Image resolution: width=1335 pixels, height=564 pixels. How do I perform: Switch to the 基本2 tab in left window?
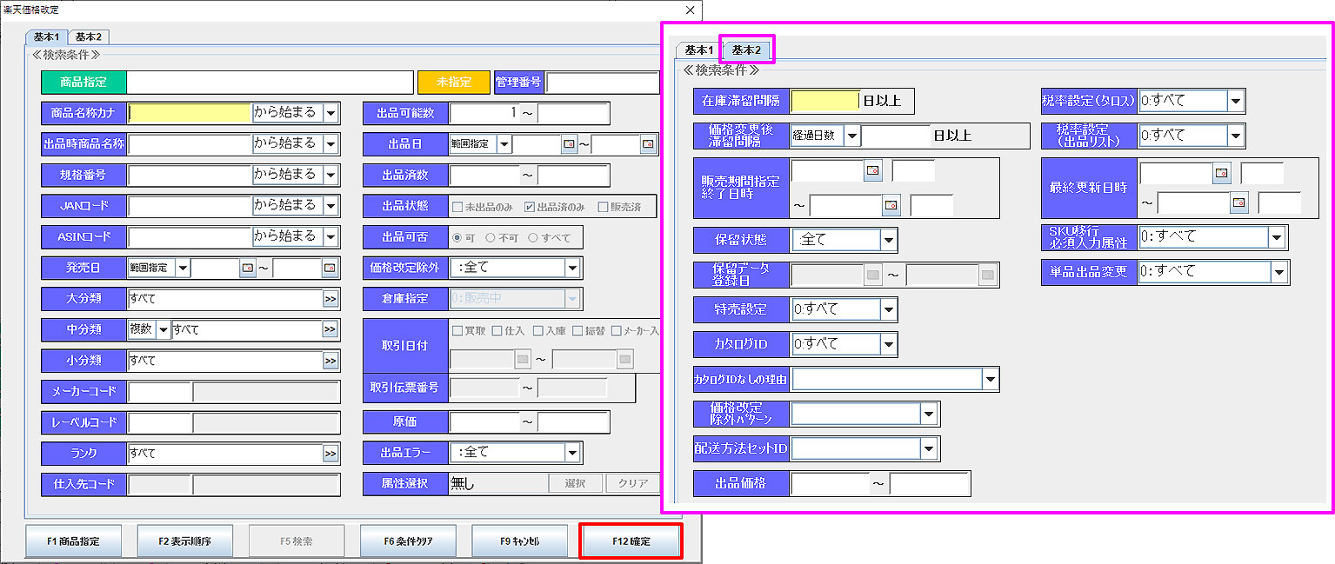point(88,36)
